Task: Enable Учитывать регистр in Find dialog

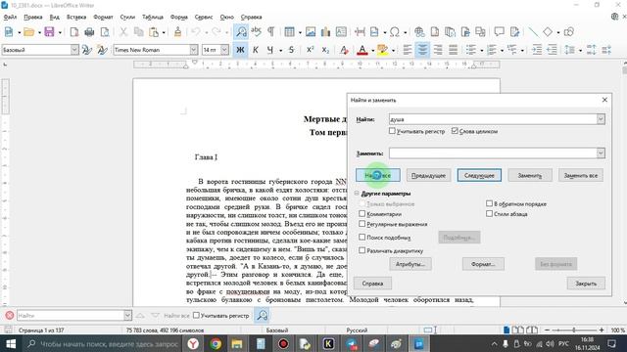Action: (392, 131)
